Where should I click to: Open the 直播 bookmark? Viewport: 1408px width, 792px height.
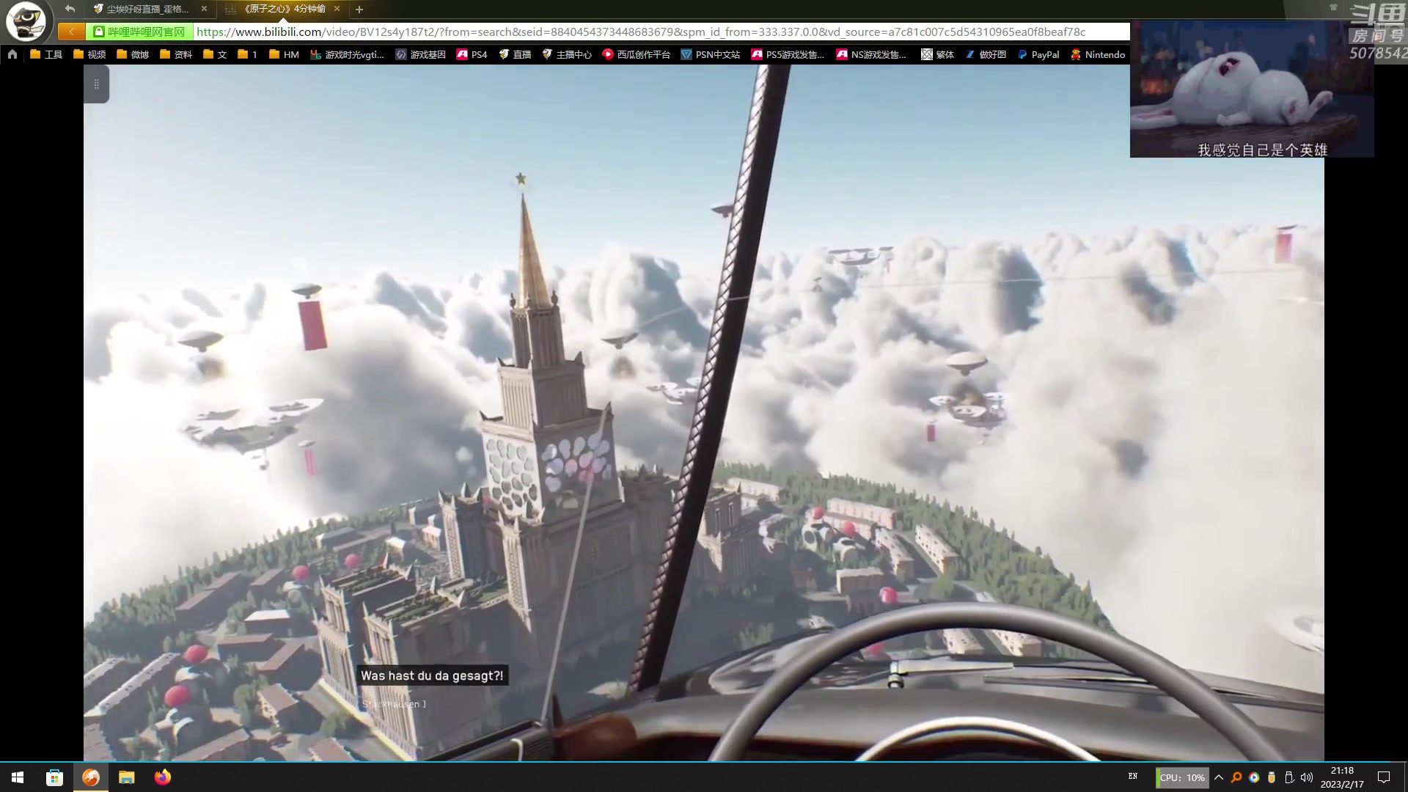pos(515,54)
